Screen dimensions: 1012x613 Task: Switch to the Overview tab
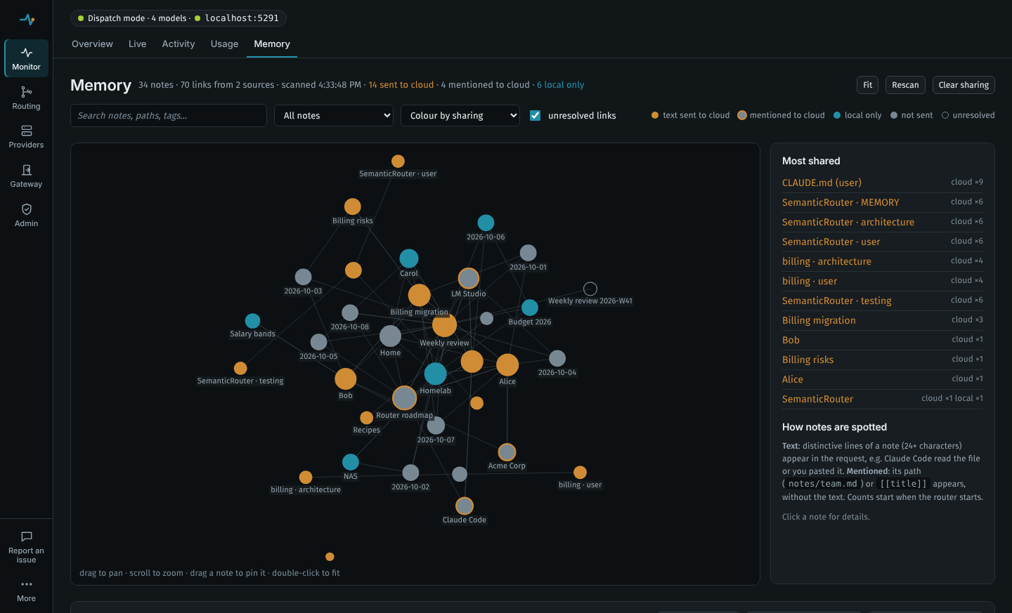tap(92, 44)
